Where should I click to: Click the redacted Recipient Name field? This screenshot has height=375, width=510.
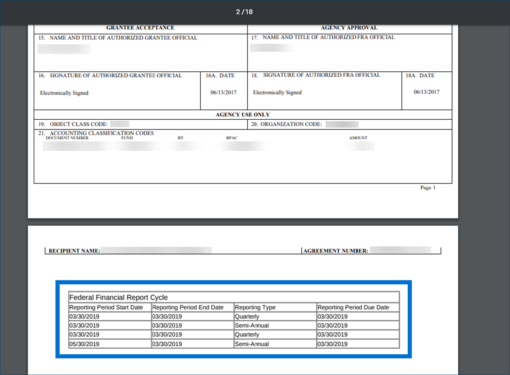tap(156, 250)
